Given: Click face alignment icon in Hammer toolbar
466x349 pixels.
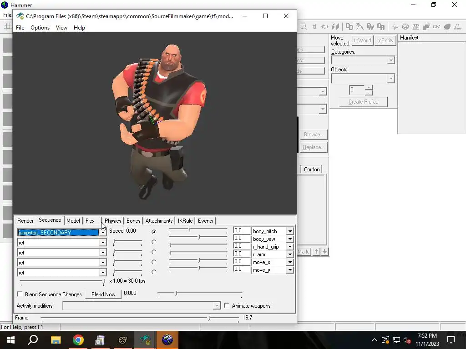Looking at the screenshot, I should point(335,27).
